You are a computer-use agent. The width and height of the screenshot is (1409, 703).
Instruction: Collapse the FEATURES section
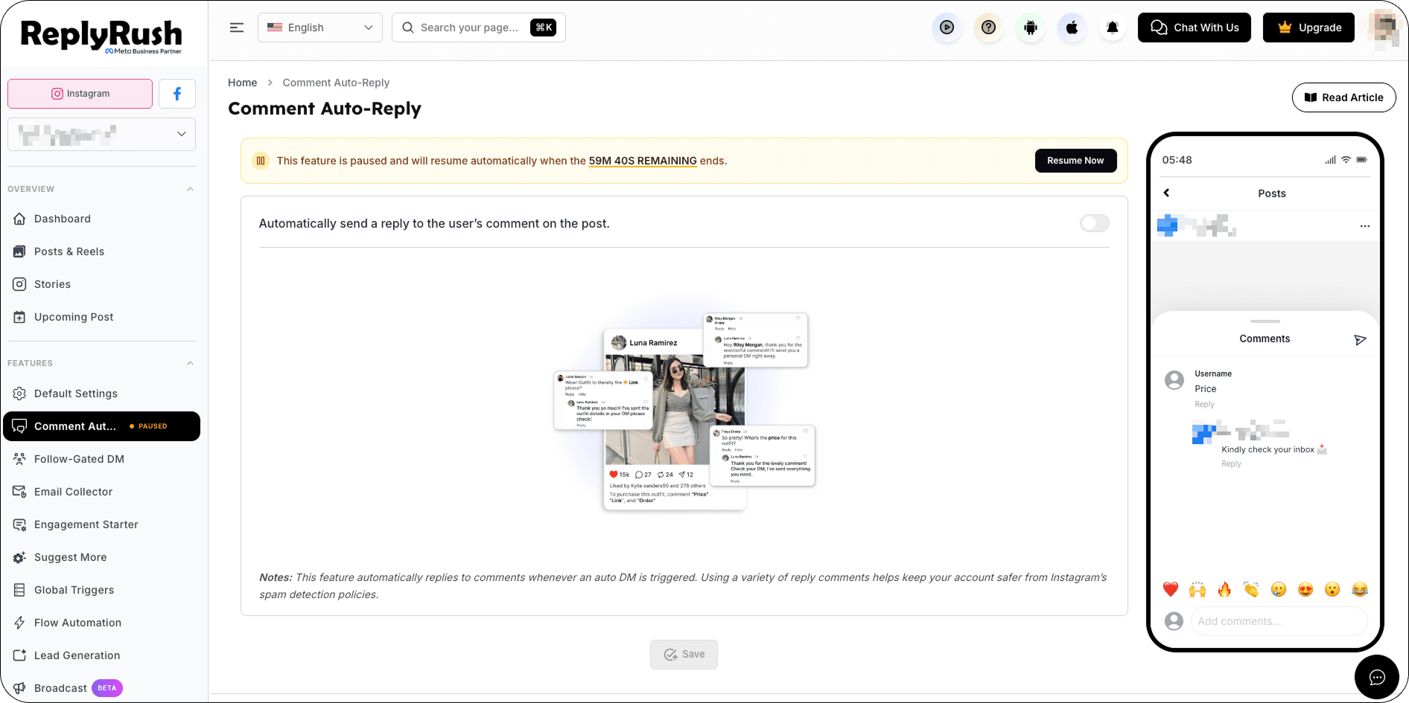coord(190,363)
